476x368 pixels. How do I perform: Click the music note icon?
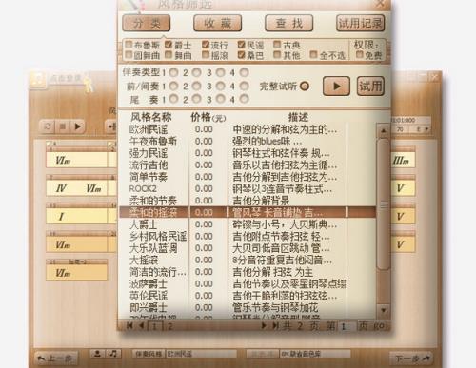coord(113,353)
